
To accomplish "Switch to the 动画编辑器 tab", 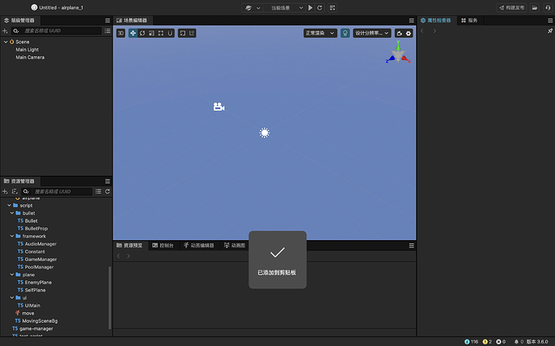I will [x=199, y=246].
